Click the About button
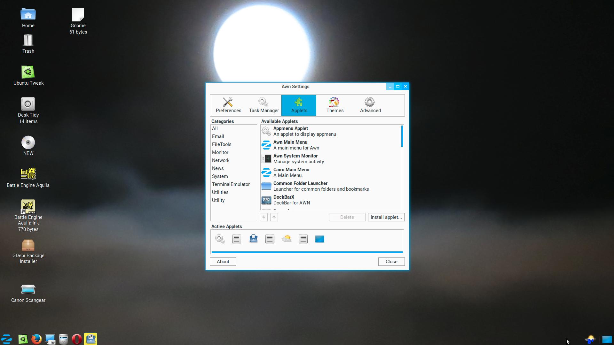Screen dimensions: 614x345 coord(223,262)
